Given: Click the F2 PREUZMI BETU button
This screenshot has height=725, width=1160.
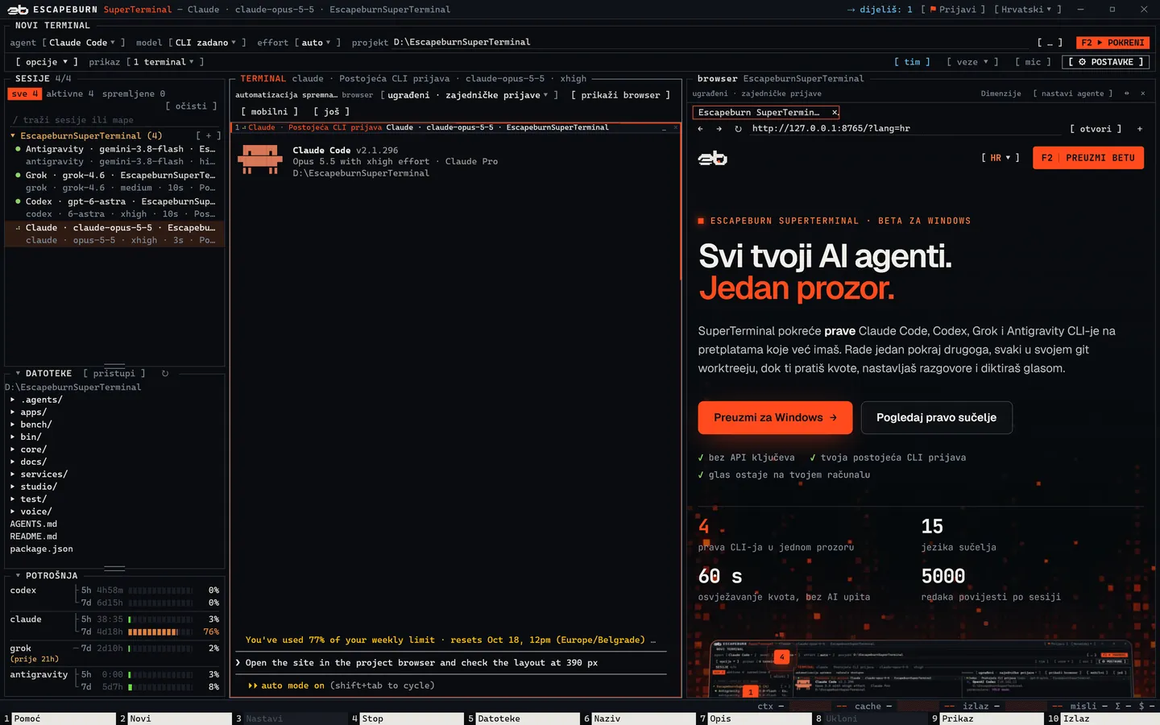Looking at the screenshot, I should [x=1087, y=158].
